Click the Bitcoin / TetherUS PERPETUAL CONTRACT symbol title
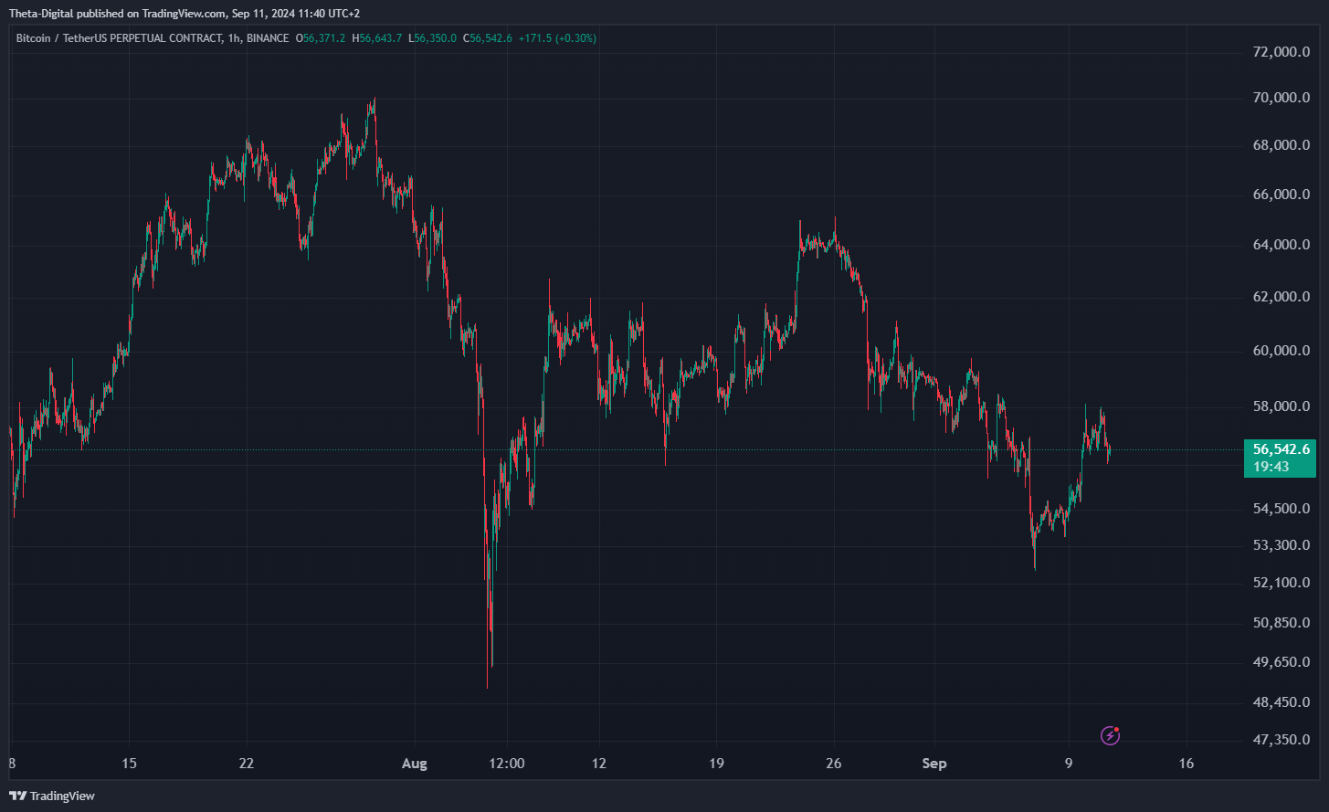Screen dimensions: 1329x812 (x=119, y=38)
